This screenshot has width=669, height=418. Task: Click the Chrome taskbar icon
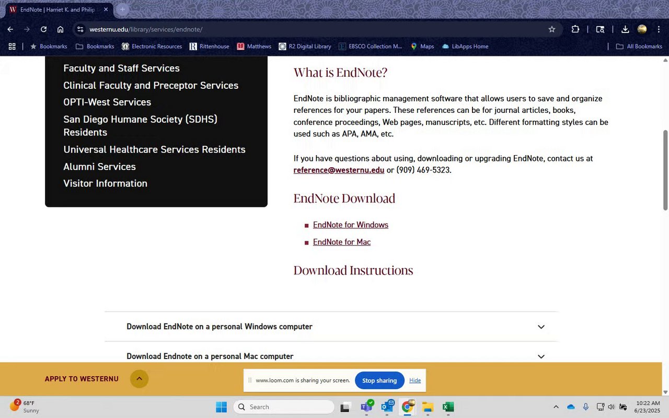(407, 407)
